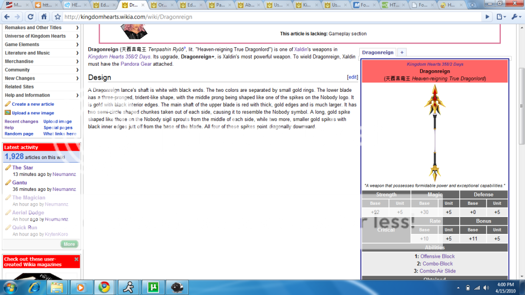Open uTorrent from the taskbar
The image size is (525, 295).
coord(152,287)
